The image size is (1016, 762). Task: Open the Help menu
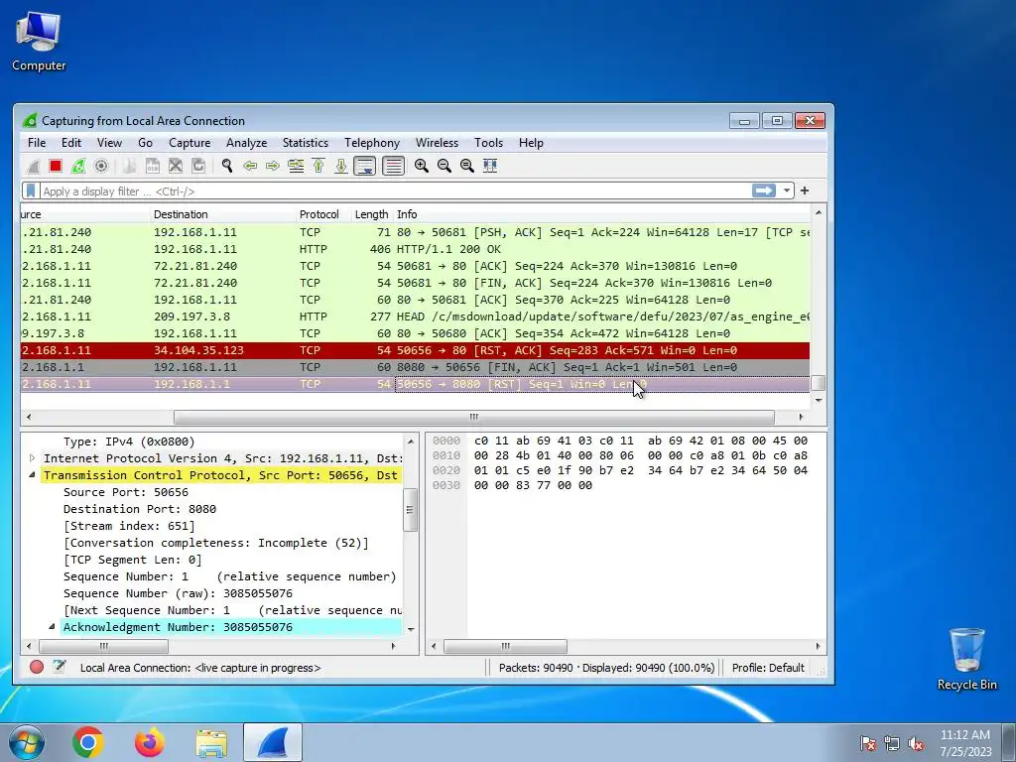[531, 143]
